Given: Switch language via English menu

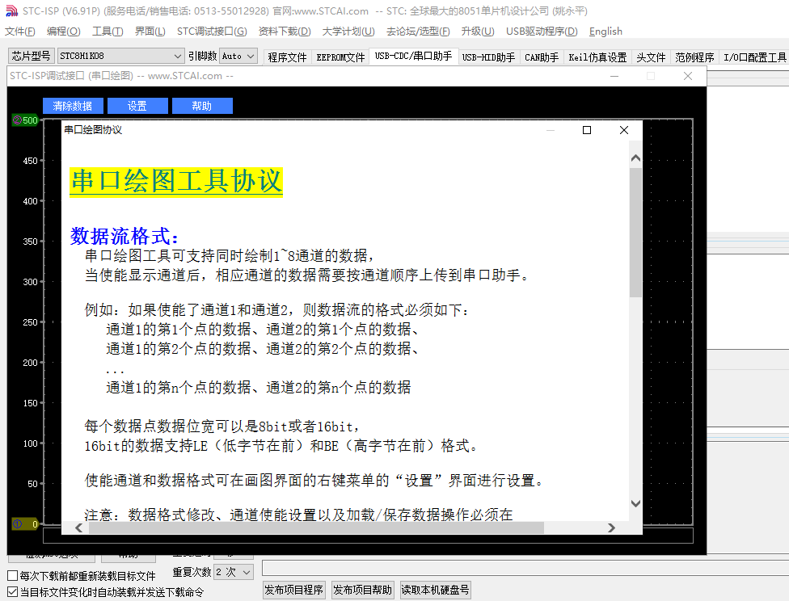Looking at the screenshot, I should point(605,32).
